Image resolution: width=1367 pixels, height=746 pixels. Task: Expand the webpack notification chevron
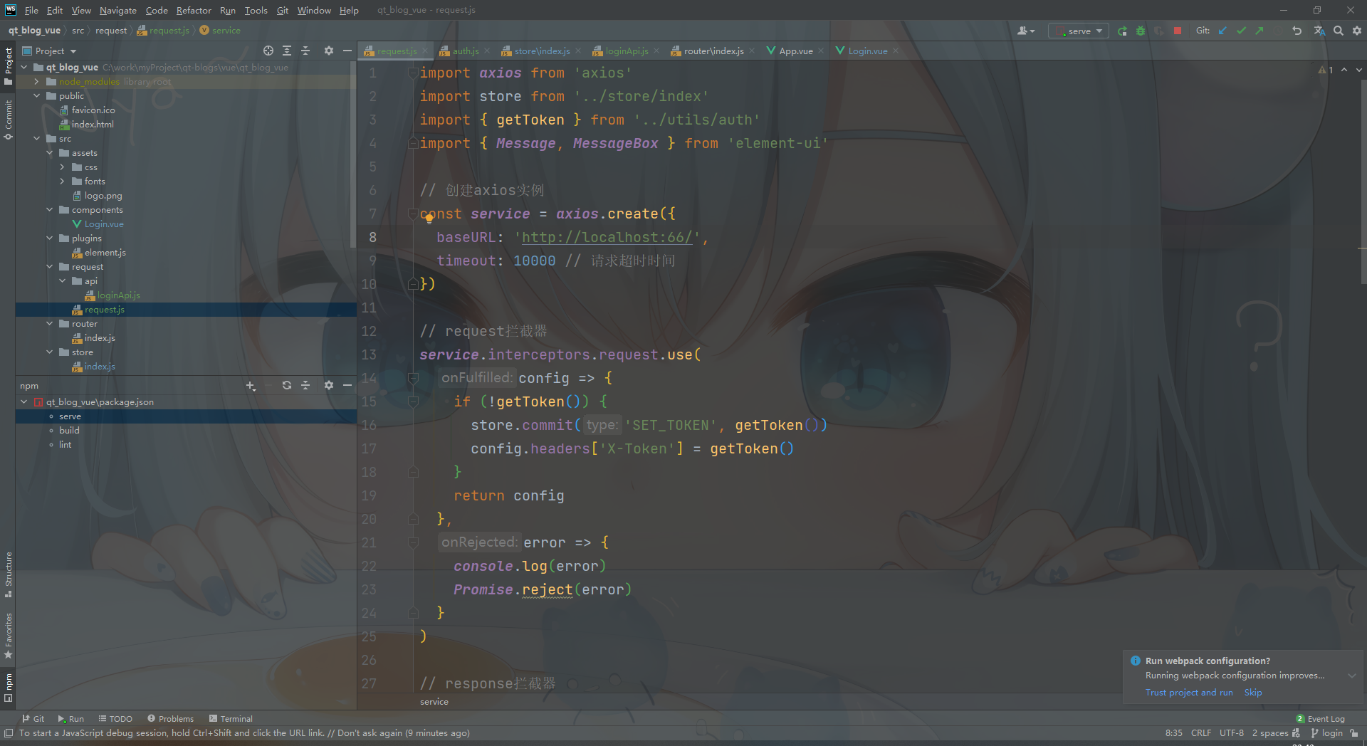click(x=1351, y=676)
